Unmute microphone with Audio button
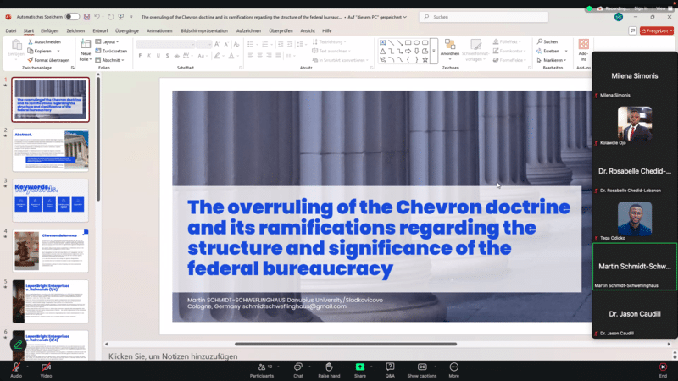 point(15,369)
